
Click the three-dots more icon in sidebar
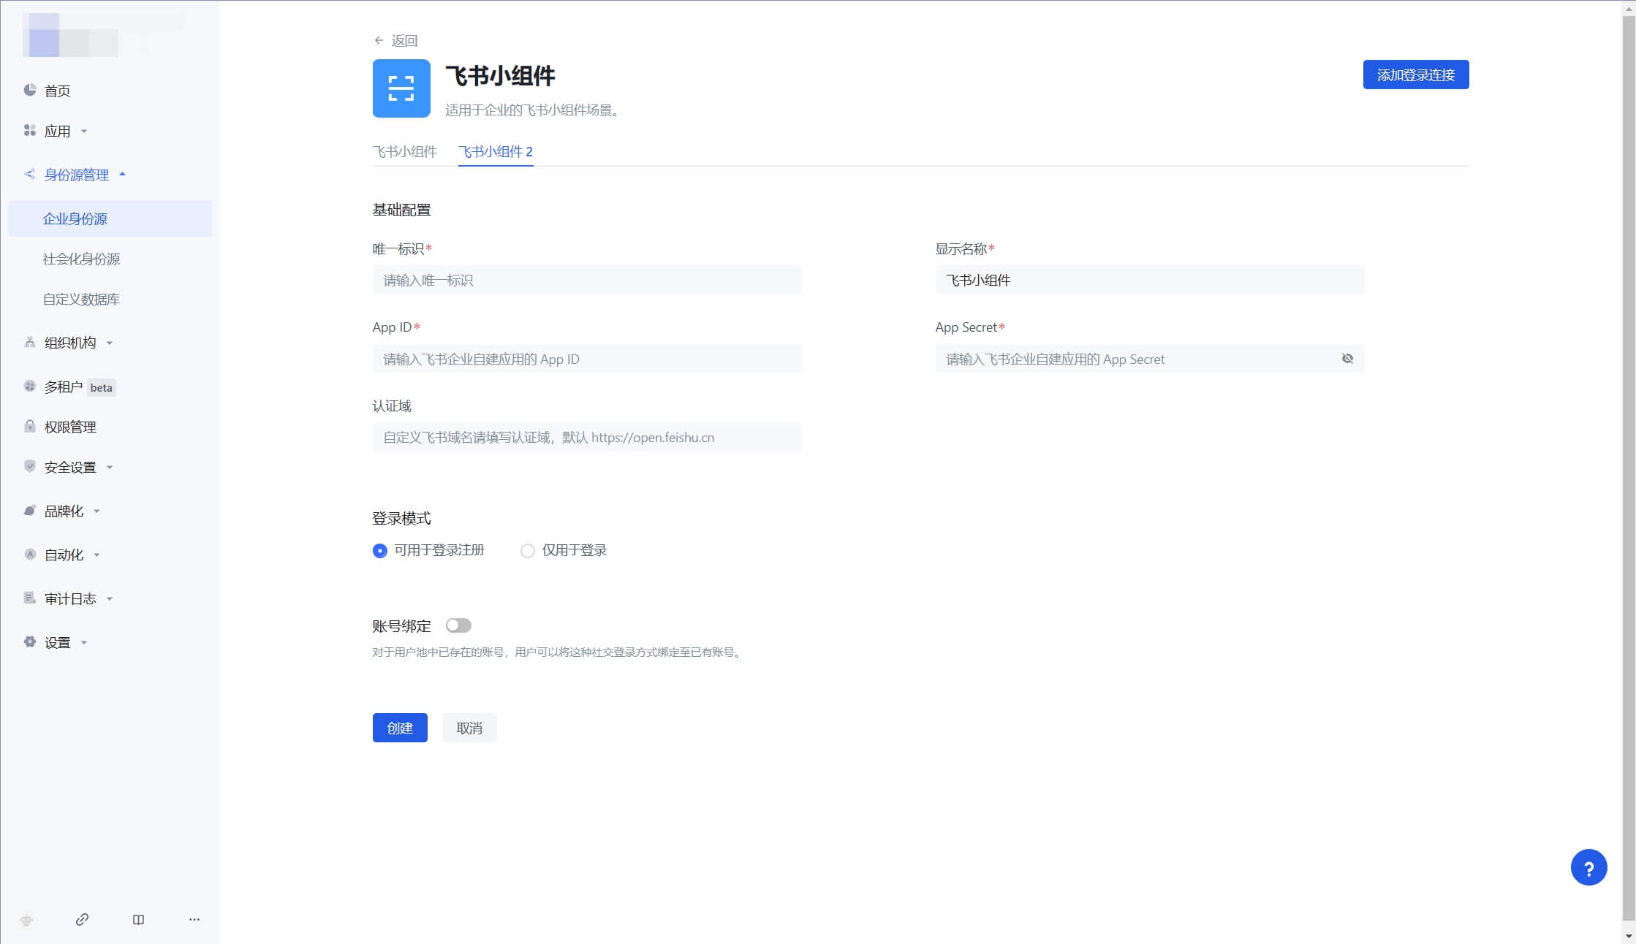194,919
